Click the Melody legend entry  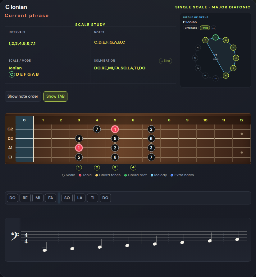click(x=159, y=175)
